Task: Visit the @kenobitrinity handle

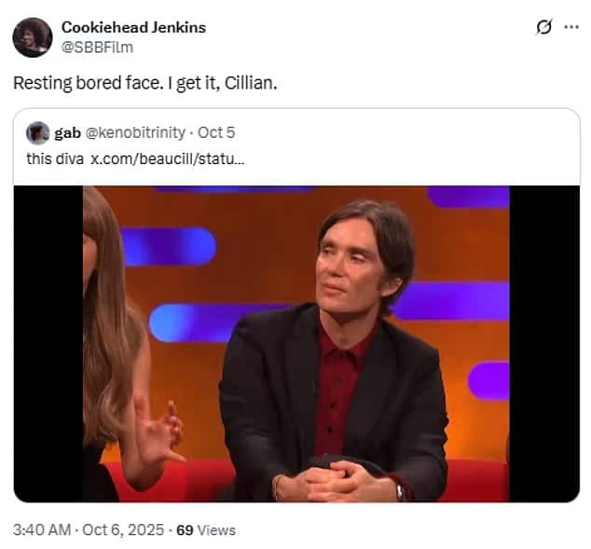Action: point(135,132)
